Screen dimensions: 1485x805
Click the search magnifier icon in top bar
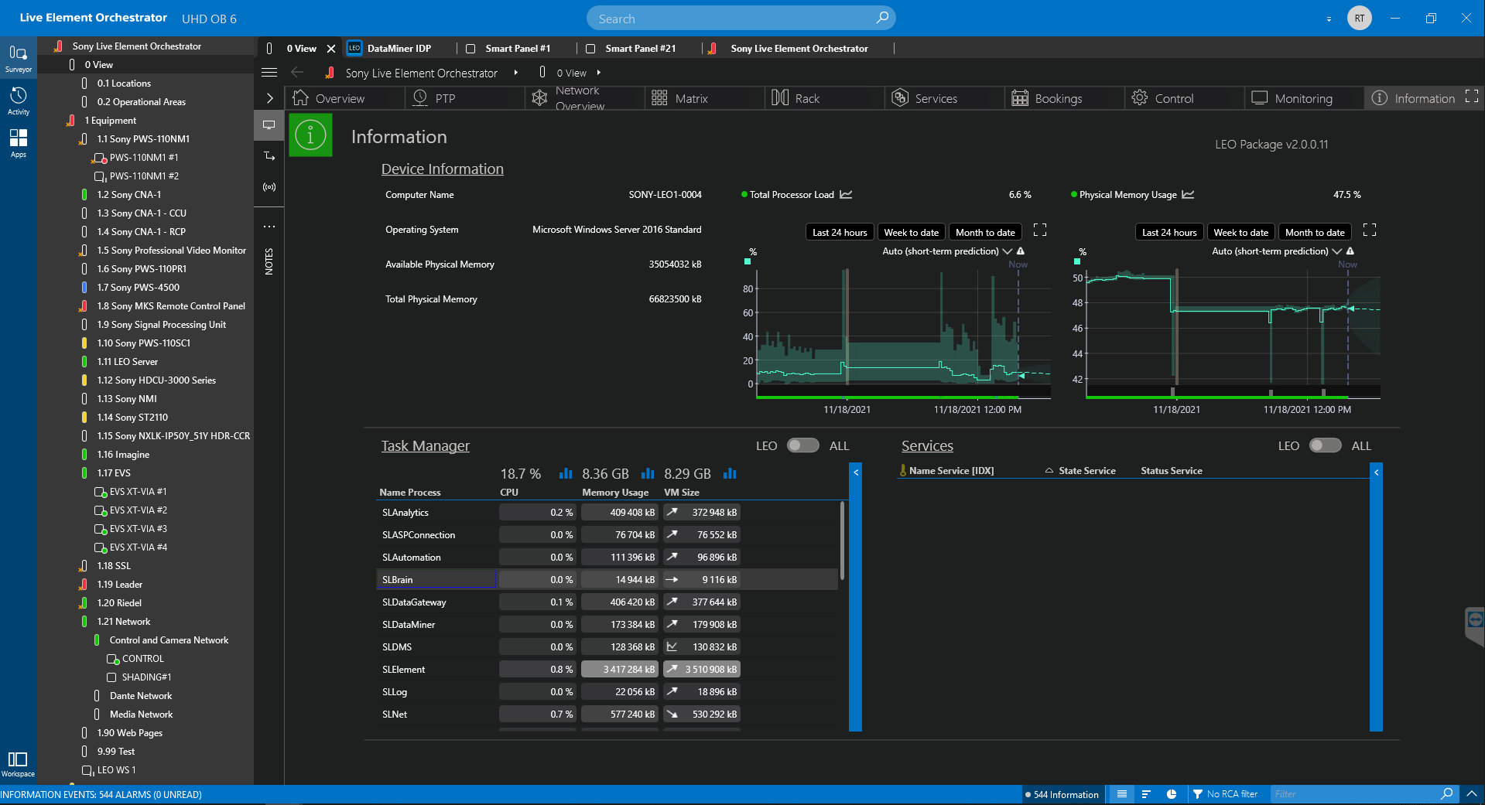[x=882, y=18]
